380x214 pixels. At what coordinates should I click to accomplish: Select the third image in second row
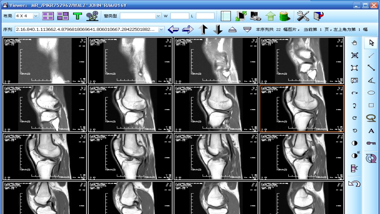(x=216, y=108)
